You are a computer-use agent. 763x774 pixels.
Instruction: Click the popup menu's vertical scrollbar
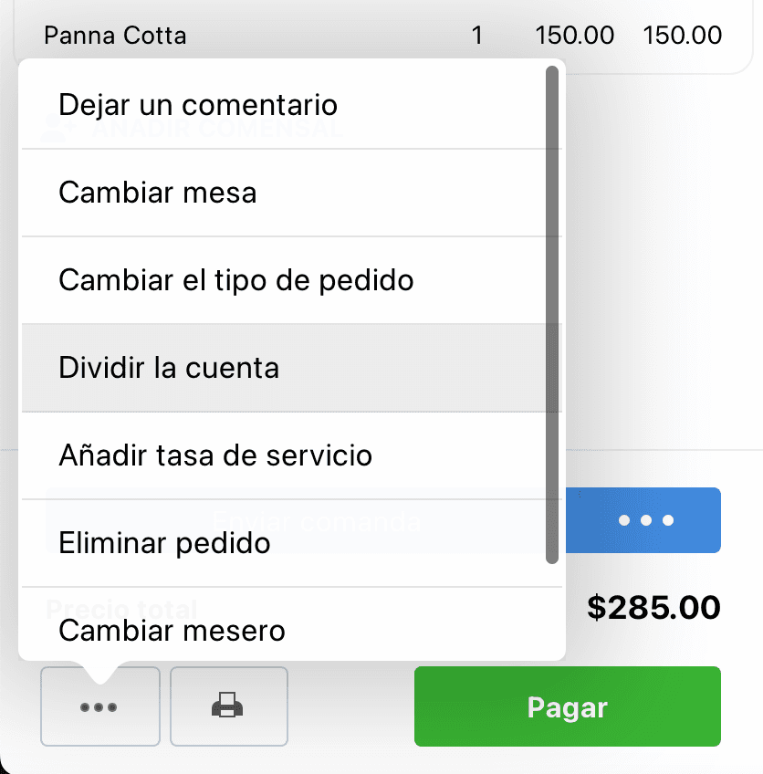(x=552, y=315)
